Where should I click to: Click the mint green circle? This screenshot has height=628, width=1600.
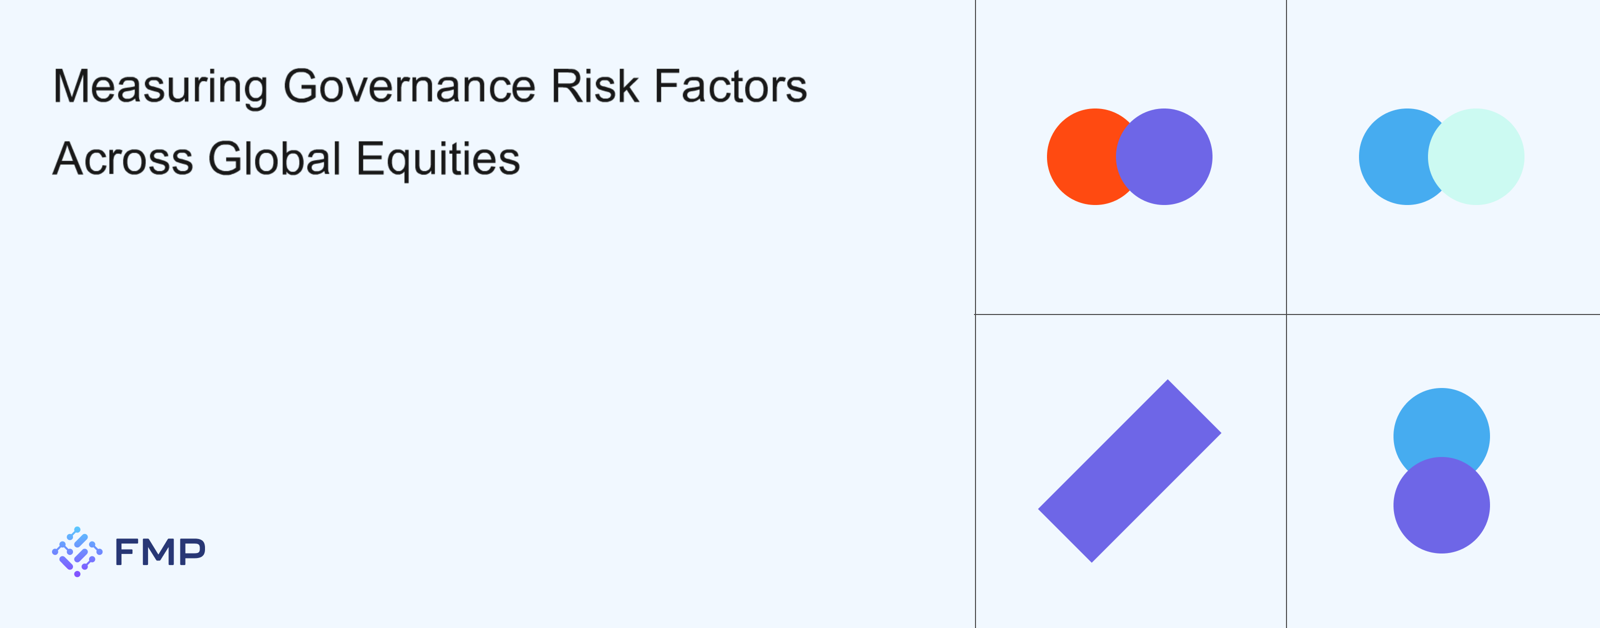click(x=1477, y=156)
